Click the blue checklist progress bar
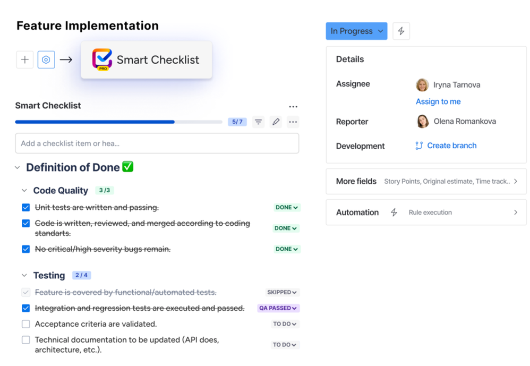The height and width of the screenshot is (366, 530). coord(96,122)
